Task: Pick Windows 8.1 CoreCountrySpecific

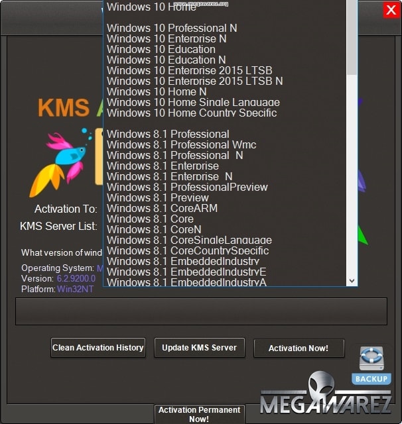Action: 226,250
